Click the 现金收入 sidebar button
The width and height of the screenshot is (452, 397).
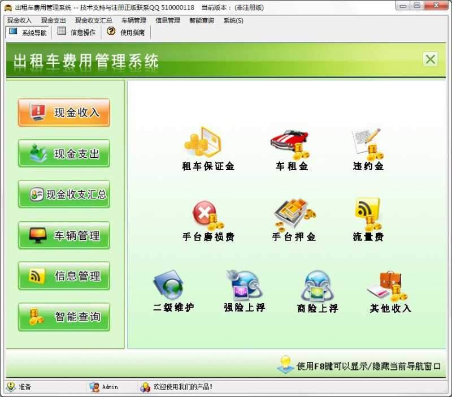click(63, 113)
